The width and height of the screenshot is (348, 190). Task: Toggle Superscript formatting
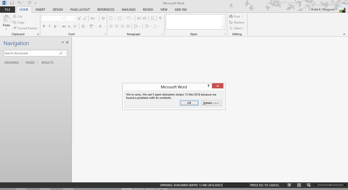point(75,26)
